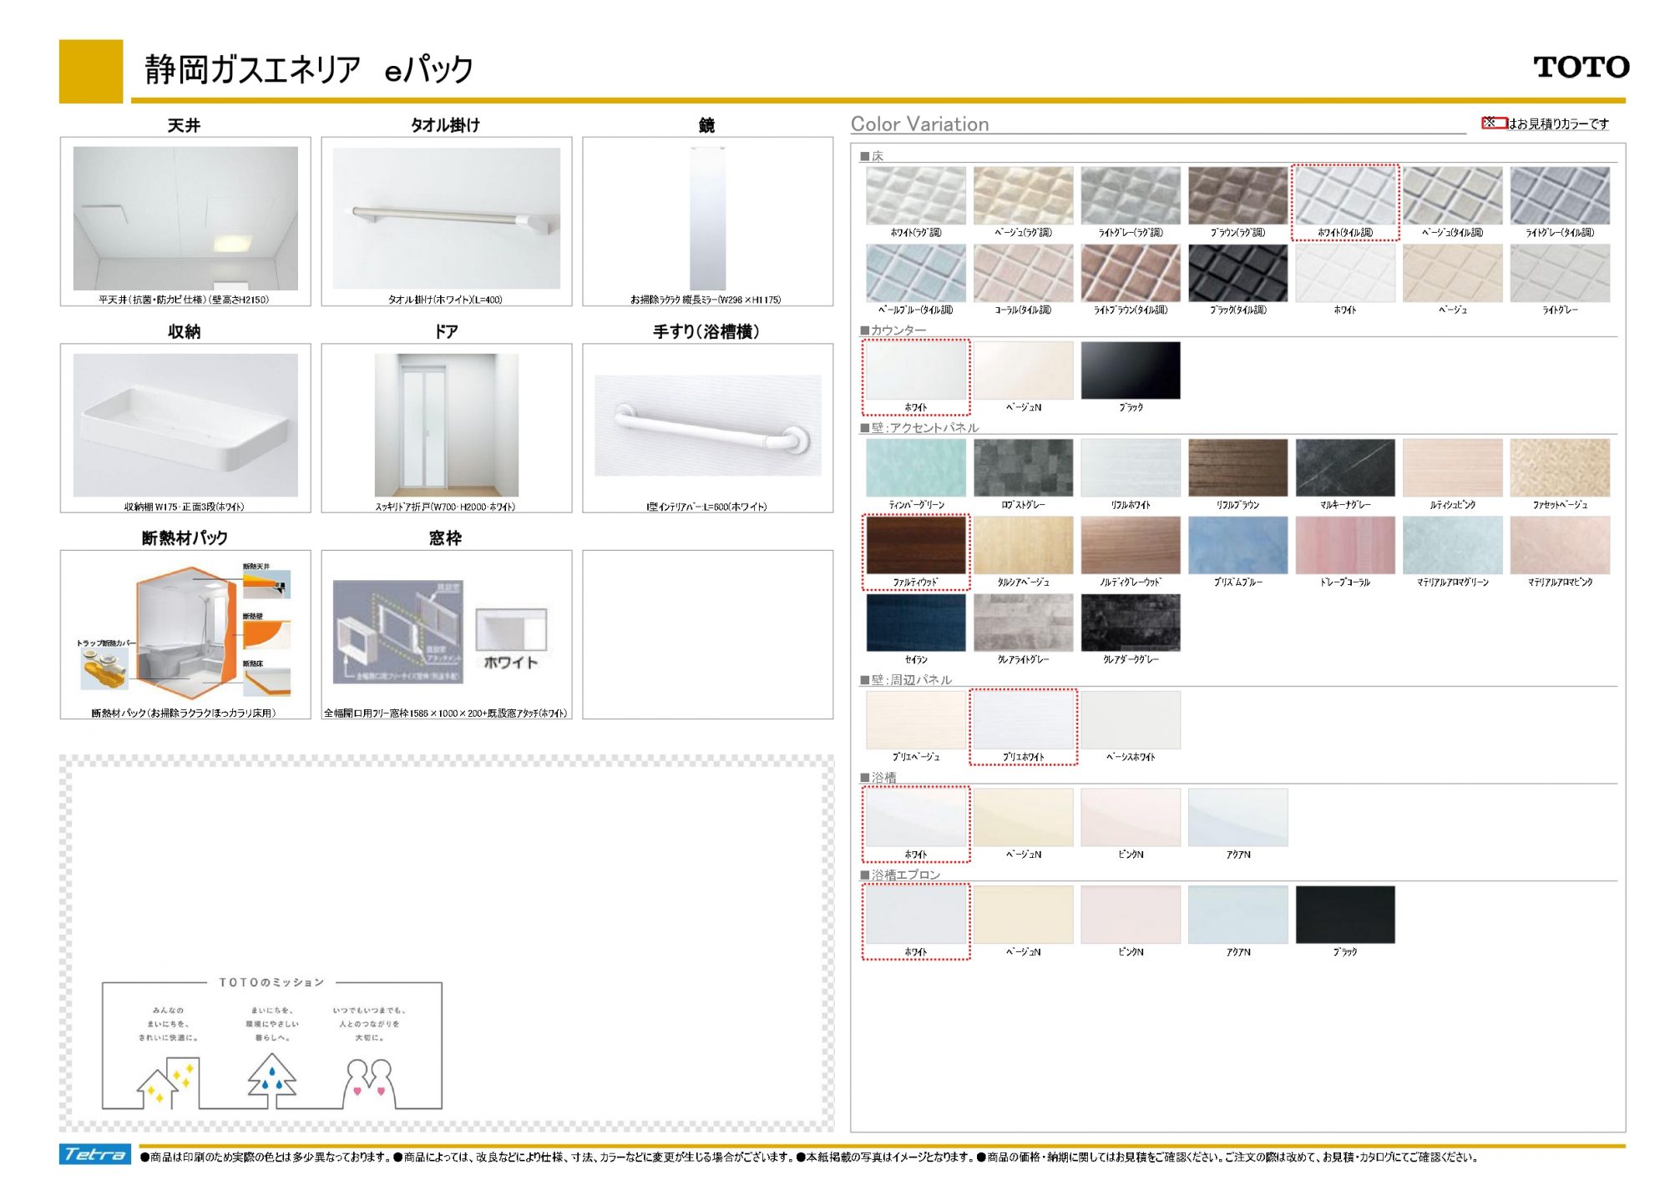Pick bathtub apron color ブラック
This screenshot has height=1180, width=1670.
tap(1345, 915)
